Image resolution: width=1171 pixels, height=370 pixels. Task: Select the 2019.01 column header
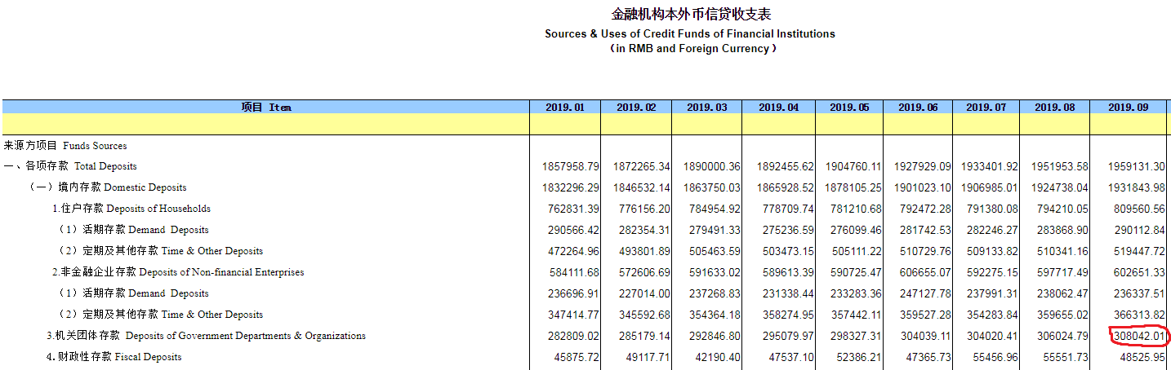click(565, 107)
